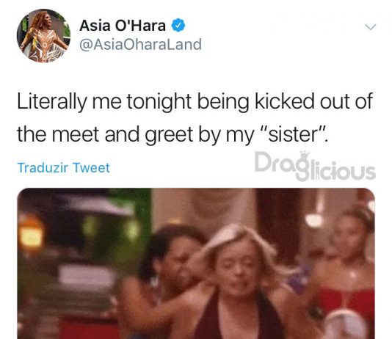Open Asia O'Hara's profile avatar
Screen dimensions: 392x339
click(x=44, y=35)
